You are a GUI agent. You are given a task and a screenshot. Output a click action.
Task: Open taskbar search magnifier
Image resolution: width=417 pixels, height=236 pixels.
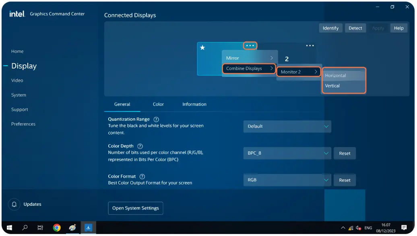point(25,228)
